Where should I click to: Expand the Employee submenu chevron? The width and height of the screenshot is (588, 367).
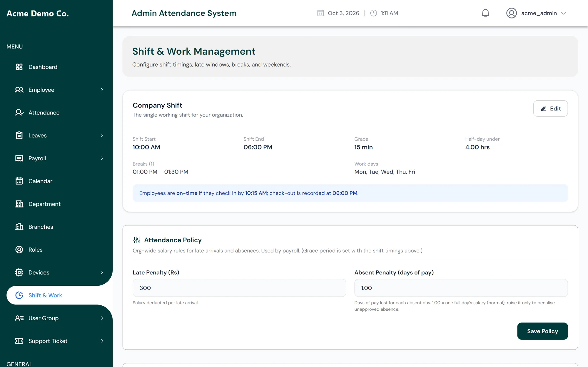click(x=102, y=90)
